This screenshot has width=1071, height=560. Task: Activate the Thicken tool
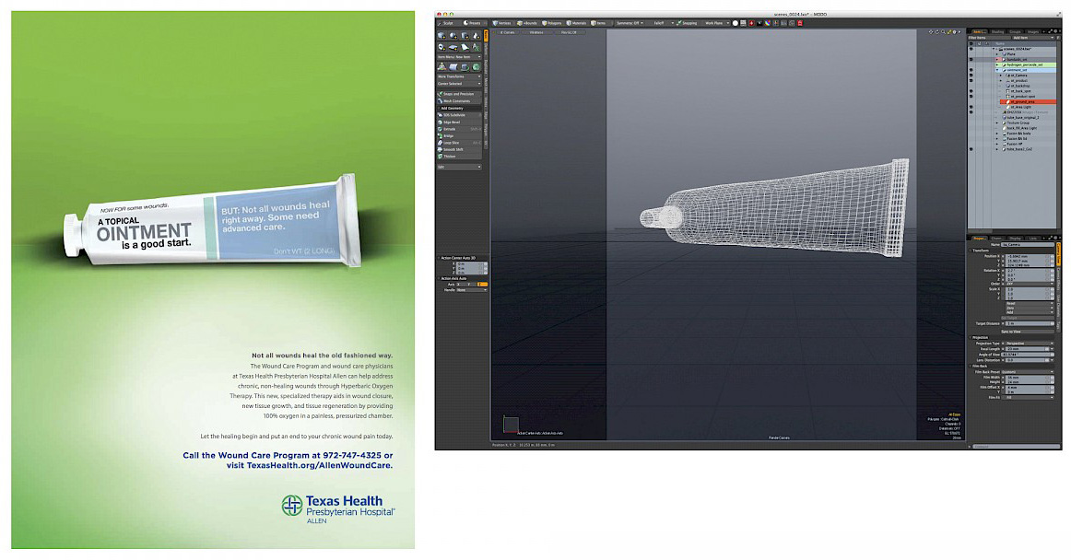pos(459,157)
